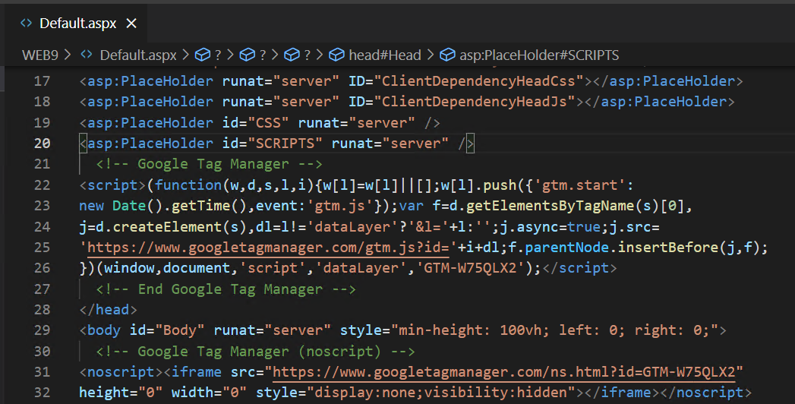Image resolution: width=795 pixels, height=404 pixels.
Task: Click line number 20 in the gutter
Action: pyautogui.click(x=42, y=144)
